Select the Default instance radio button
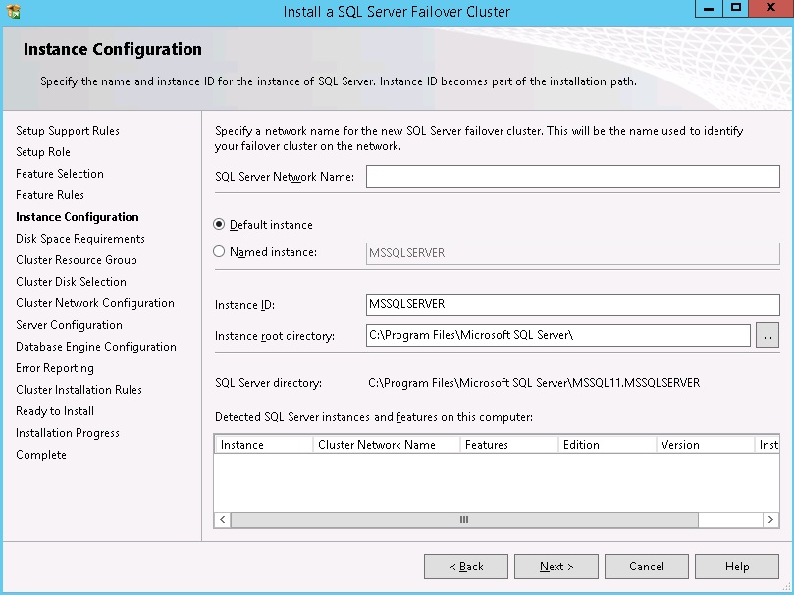The height and width of the screenshot is (595, 794). tap(219, 224)
